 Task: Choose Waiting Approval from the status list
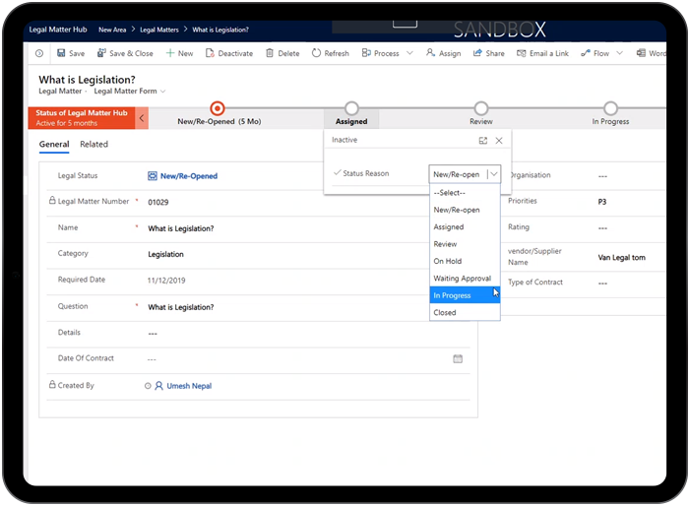coord(462,279)
